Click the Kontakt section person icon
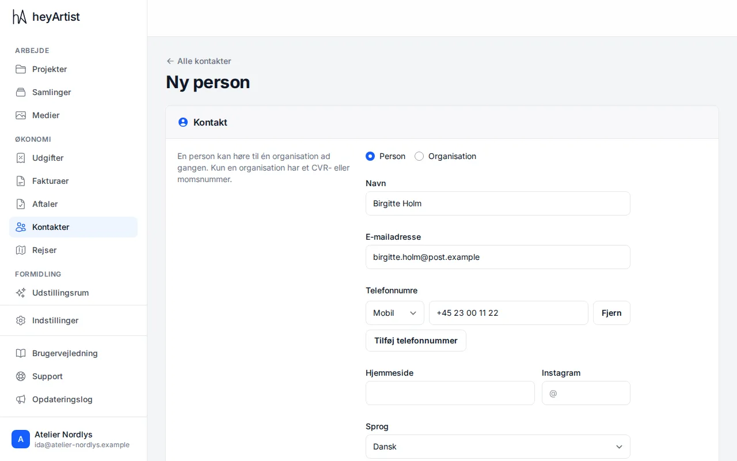737x461 pixels. point(183,122)
